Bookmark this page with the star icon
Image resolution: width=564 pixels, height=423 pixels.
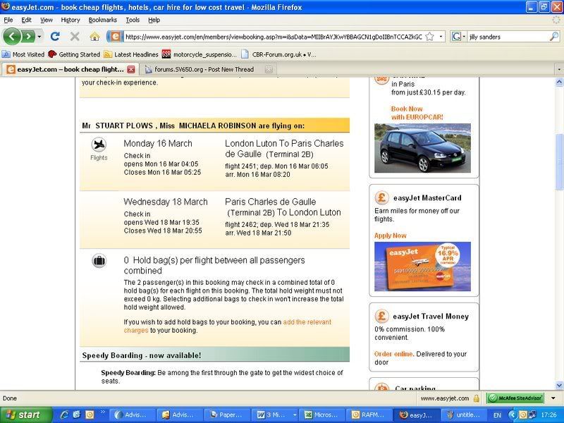429,37
